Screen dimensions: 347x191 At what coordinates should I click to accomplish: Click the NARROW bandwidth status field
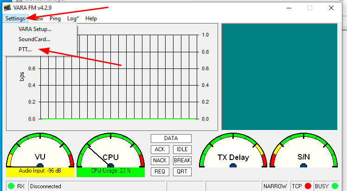tap(275, 186)
